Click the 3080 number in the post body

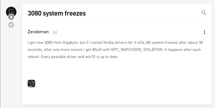click(x=48, y=43)
